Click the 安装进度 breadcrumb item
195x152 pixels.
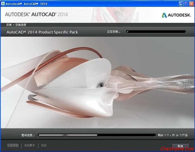tap(21, 25)
